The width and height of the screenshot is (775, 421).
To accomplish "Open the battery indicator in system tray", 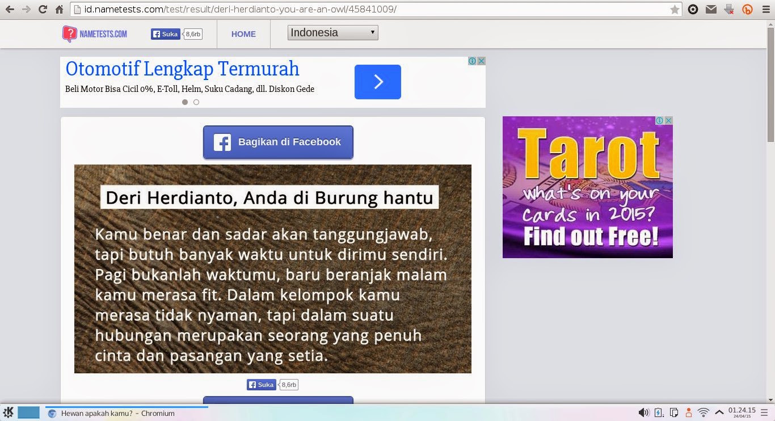I will tap(659, 412).
